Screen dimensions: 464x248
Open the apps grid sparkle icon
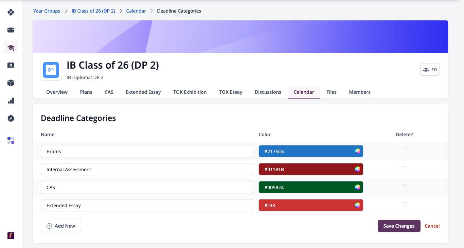point(11,140)
